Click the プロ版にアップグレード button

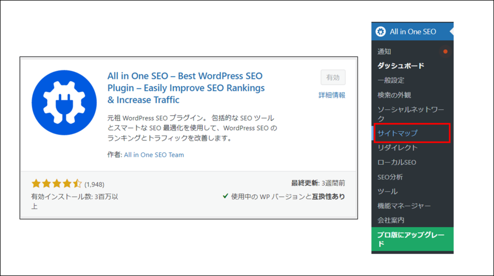point(412,239)
